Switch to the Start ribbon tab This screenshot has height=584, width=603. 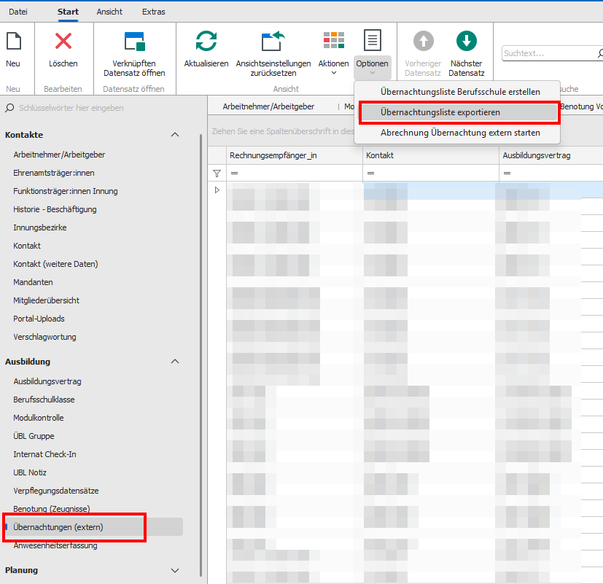68,12
